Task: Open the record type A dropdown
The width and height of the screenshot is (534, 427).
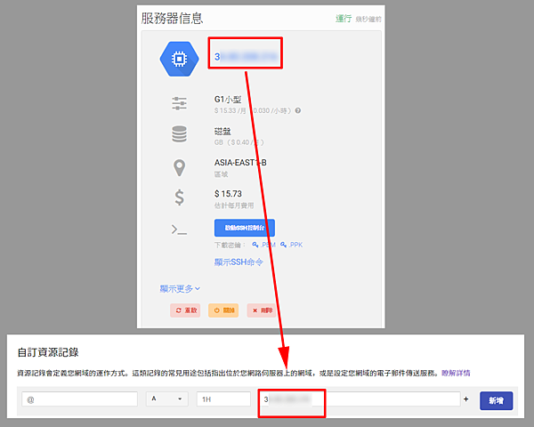Action: (167, 399)
